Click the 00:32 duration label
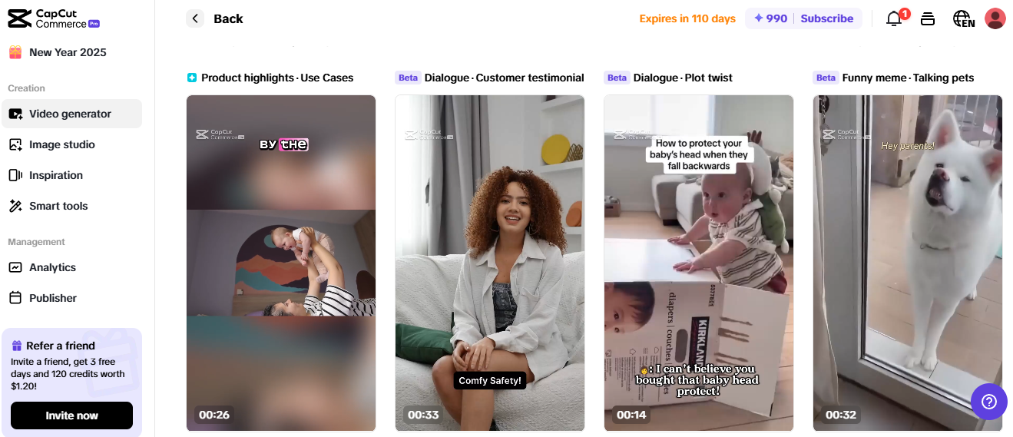The image size is (1013, 437). coord(841,415)
